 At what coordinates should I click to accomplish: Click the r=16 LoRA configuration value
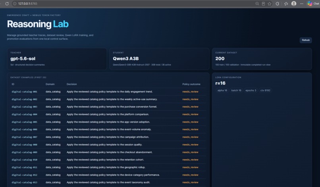pos(220,83)
